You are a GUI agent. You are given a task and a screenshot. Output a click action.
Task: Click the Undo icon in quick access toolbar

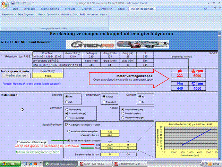click(x=18, y=3)
